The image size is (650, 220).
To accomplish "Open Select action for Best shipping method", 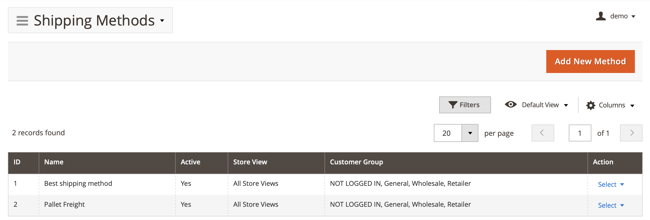I will coord(611,184).
